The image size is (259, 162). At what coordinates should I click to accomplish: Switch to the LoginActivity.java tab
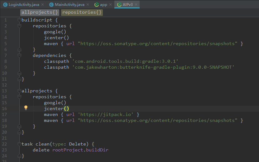[x=24, y=5]
